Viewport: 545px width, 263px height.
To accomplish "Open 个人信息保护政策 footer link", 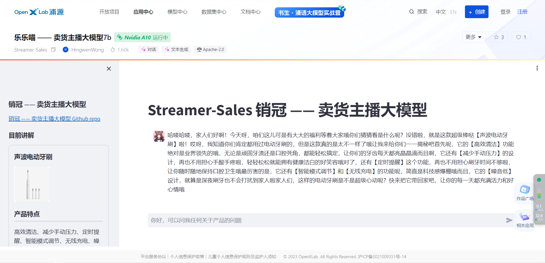I will [187, 256].
